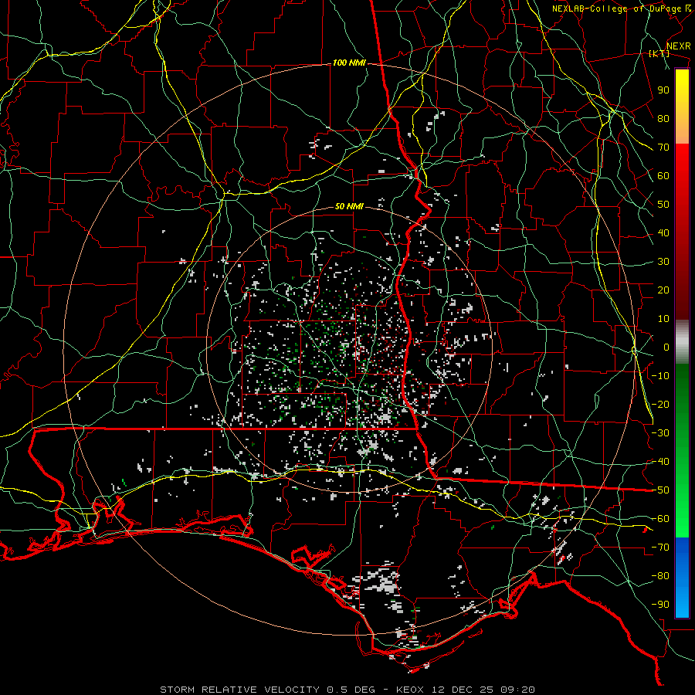This screenshot has height=695, width=695.
Task: Select the -10 value on velocity scale
Action: pyautogui.click(x=660, y=376)
